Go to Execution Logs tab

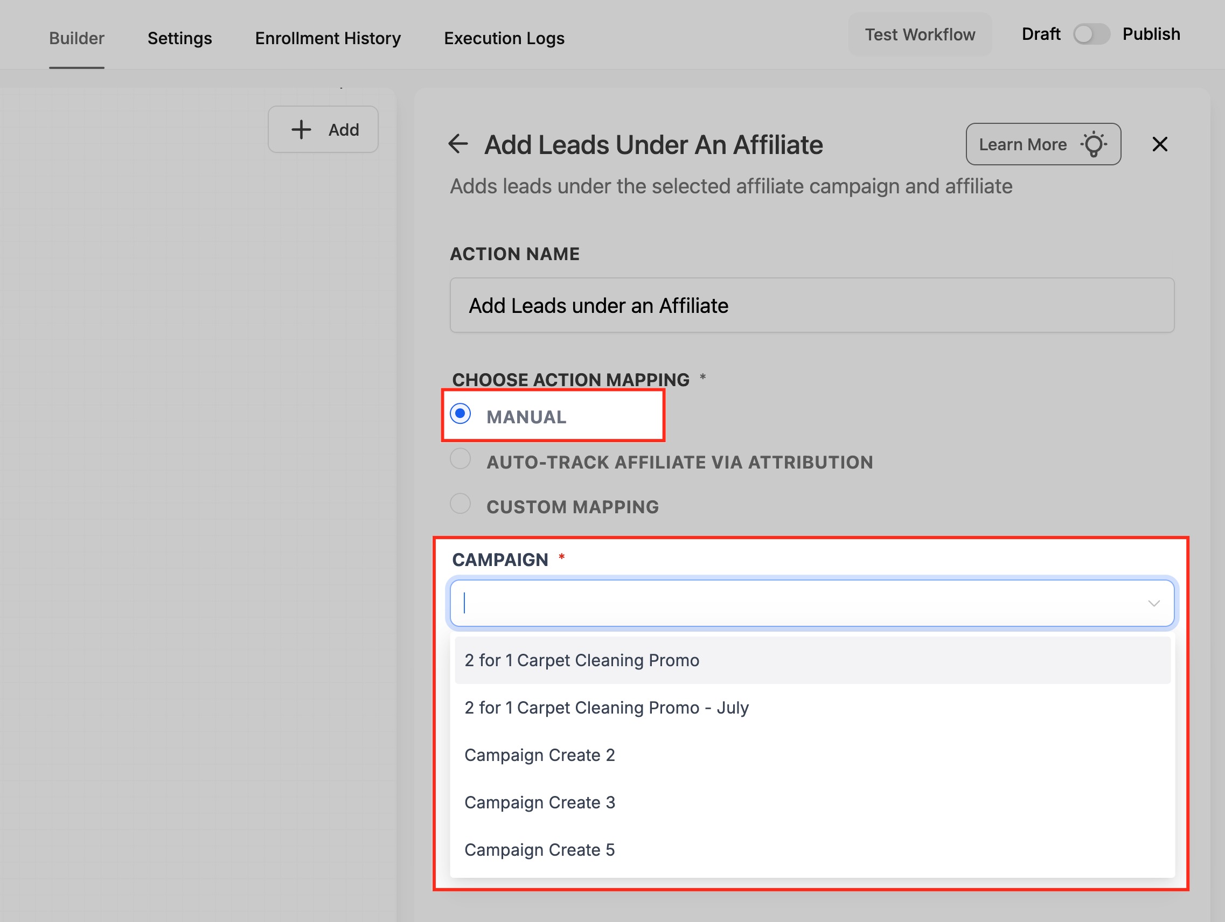click(504, 38)
